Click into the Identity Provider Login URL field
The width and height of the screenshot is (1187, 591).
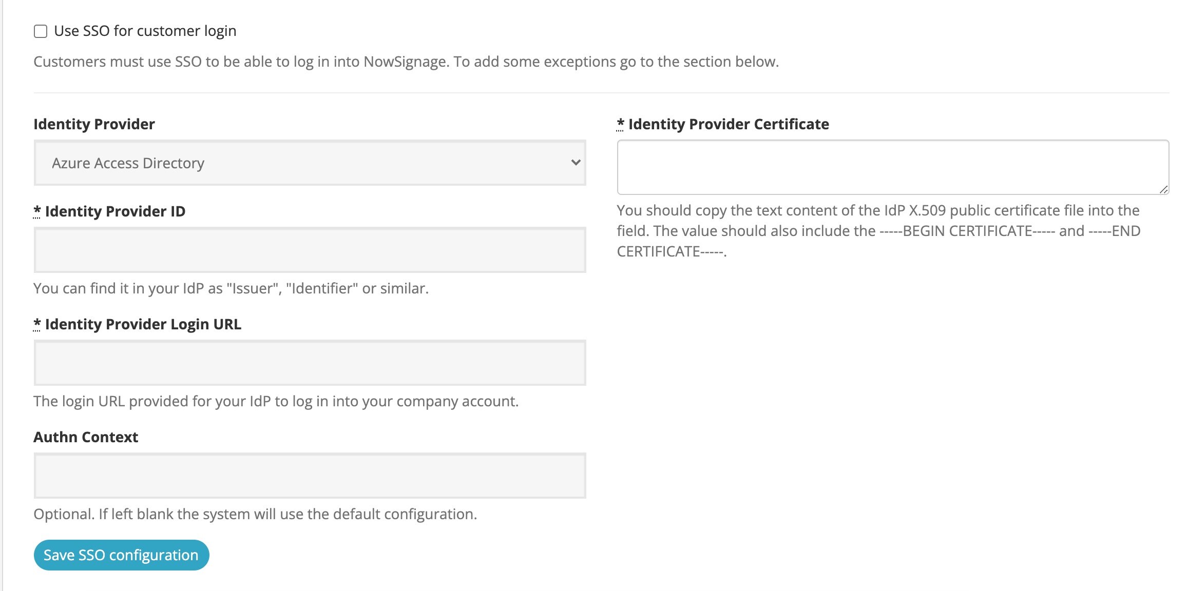(x=309, y=363)
